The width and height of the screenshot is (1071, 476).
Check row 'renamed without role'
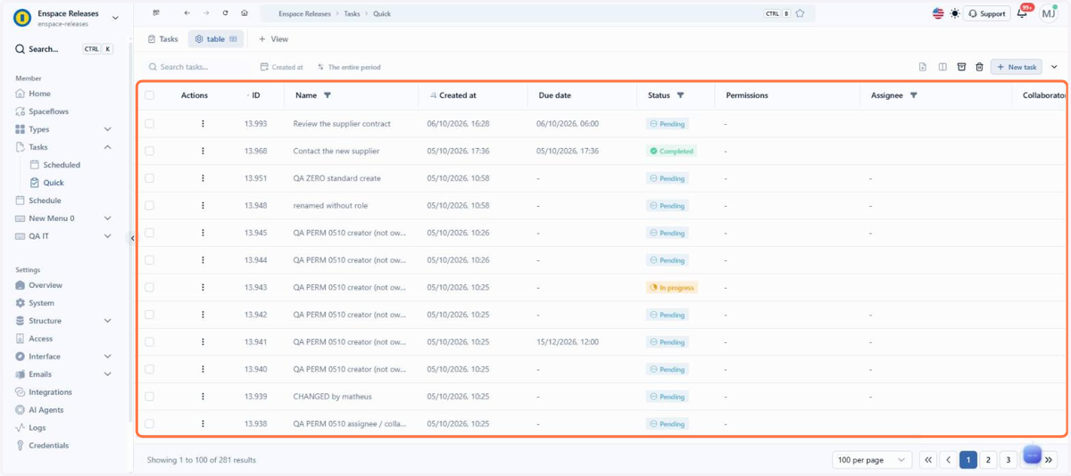coord(149,205)
